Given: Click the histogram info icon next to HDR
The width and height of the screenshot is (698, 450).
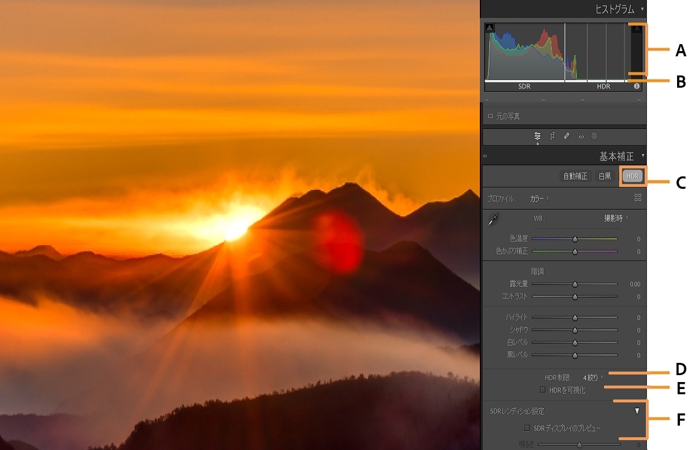Looking at the screenshot, I should click(x=637, y=87).
